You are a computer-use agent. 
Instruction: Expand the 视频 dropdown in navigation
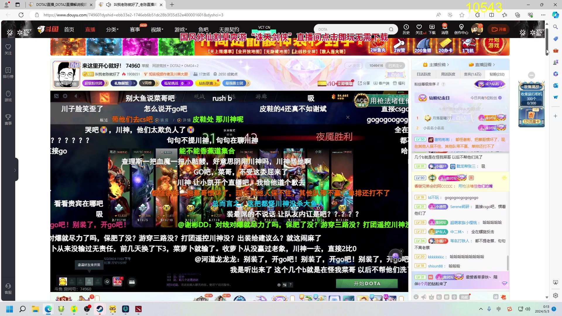point(157,30)
